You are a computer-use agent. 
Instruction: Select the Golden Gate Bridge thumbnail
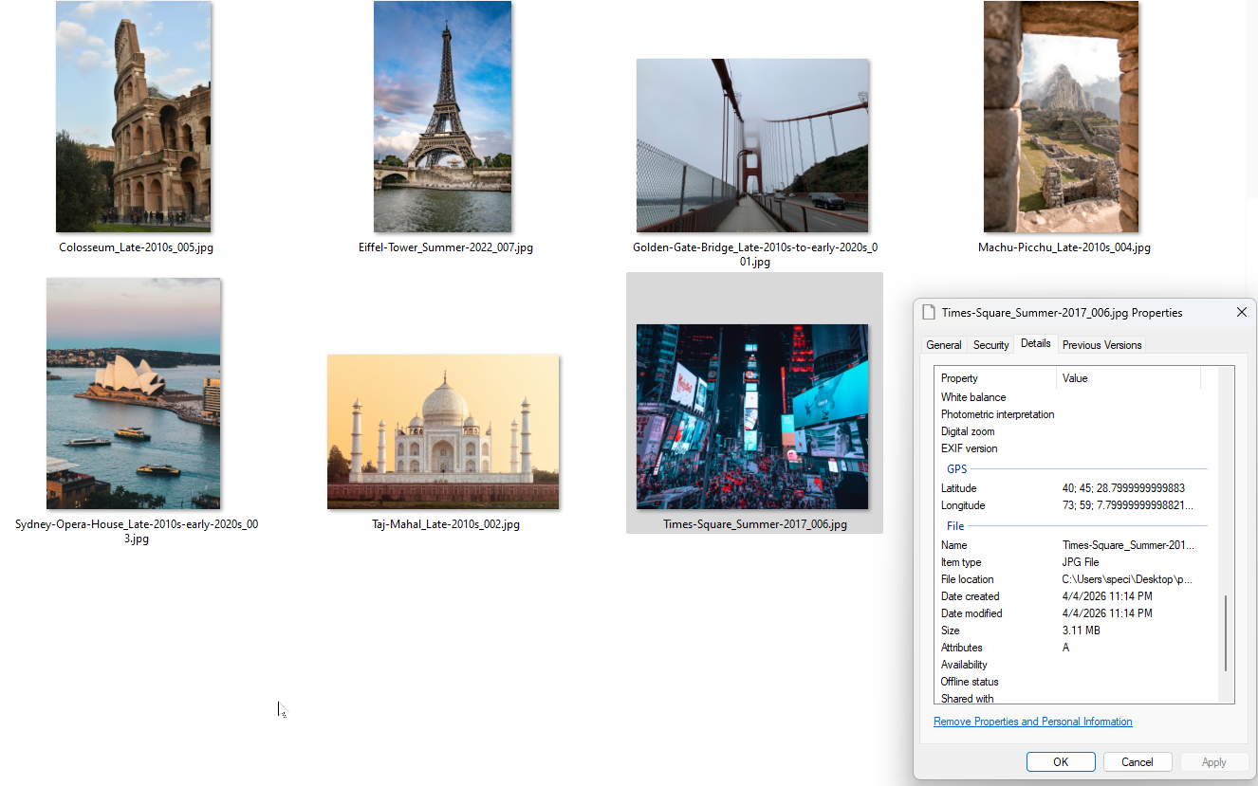point(752,145)
